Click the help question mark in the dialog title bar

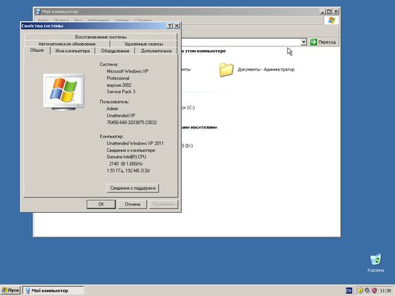coord(170,25)
